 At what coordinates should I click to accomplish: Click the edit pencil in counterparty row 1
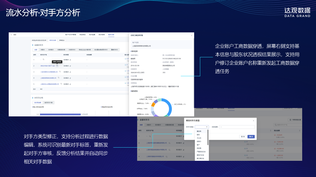(70, 59)
